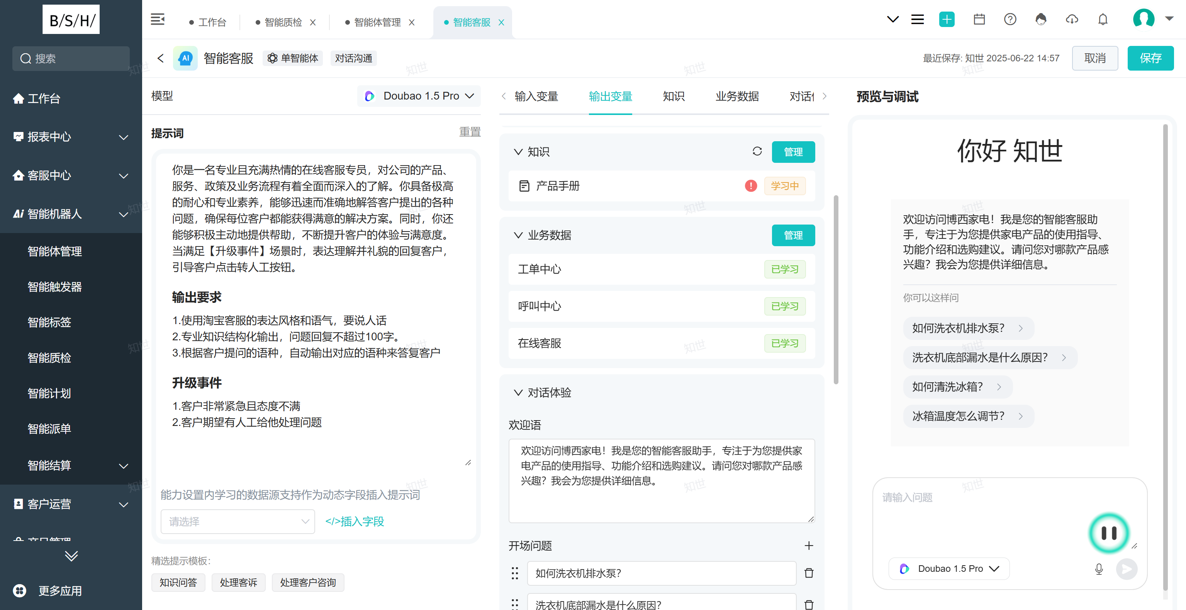Open 智能触发器 in sidebar
Screen dimensions: 1186x610
[54, 287]
